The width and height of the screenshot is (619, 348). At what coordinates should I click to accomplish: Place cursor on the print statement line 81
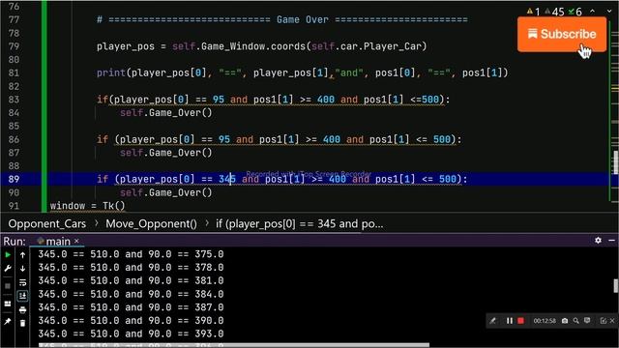click(303, 73)
